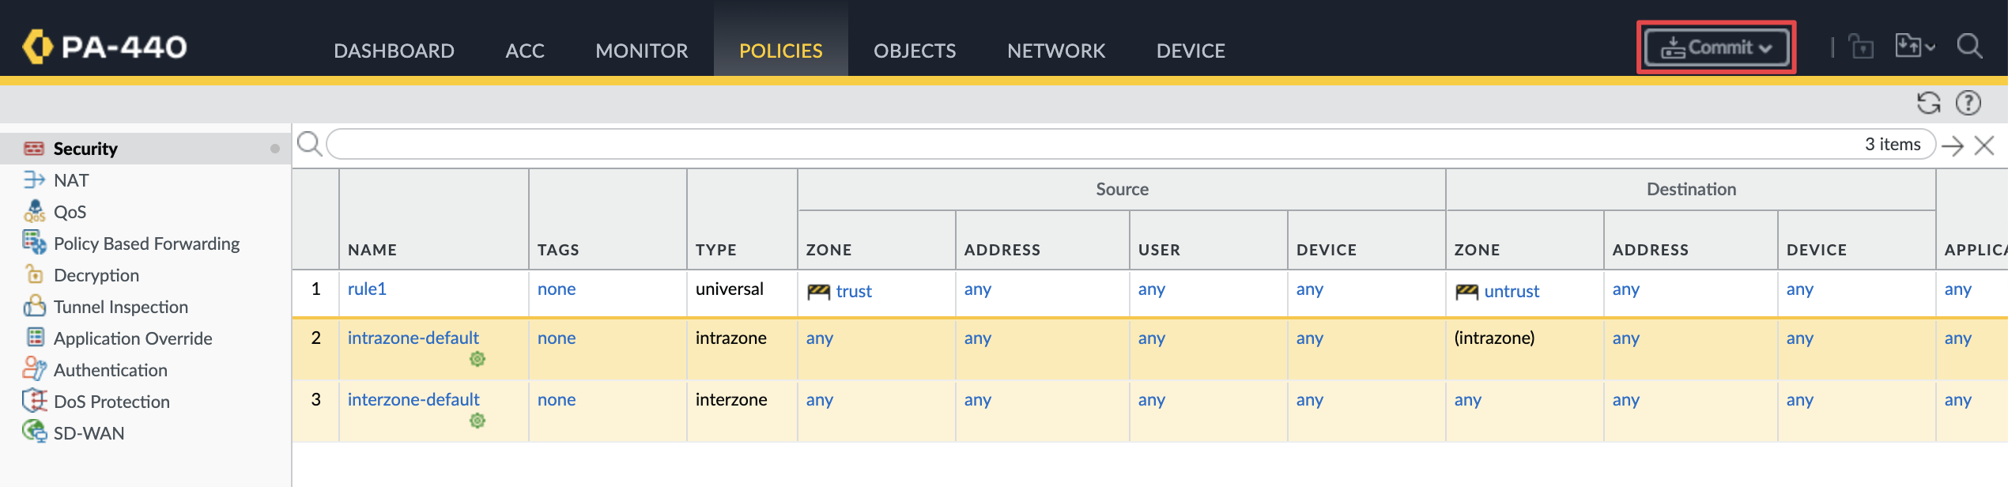Click the filter search magnifier icon

click(x=309, y=144)
